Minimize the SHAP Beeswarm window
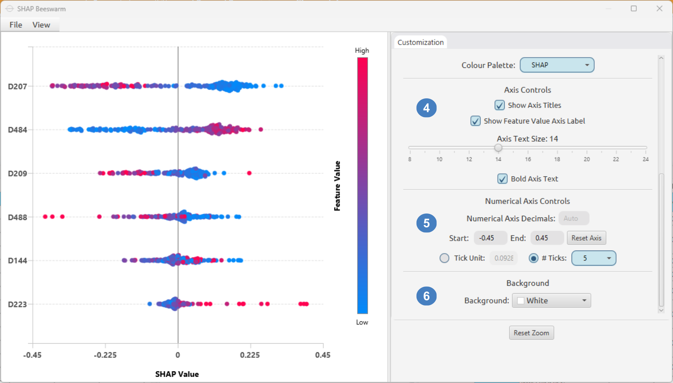673x383 pixels. pos(608,9)
